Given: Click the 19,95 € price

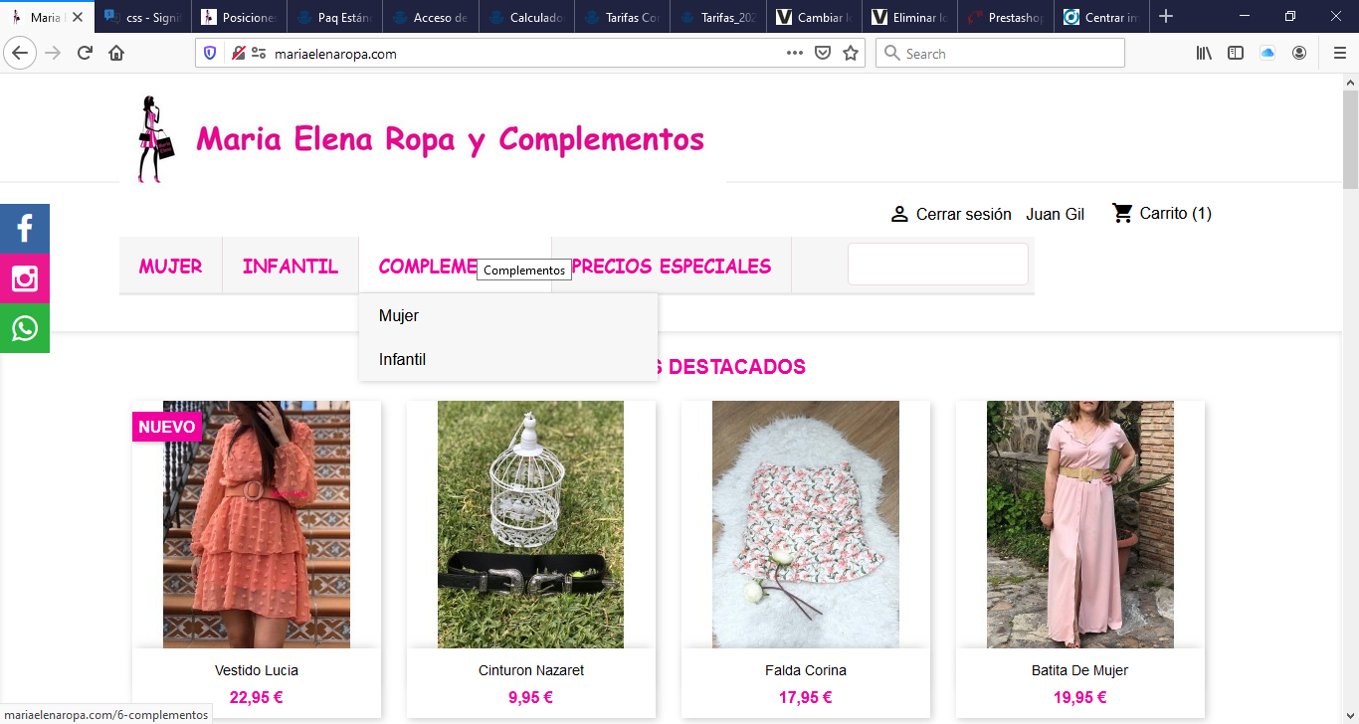Looking at the screenshot, I should point(1080,697).
